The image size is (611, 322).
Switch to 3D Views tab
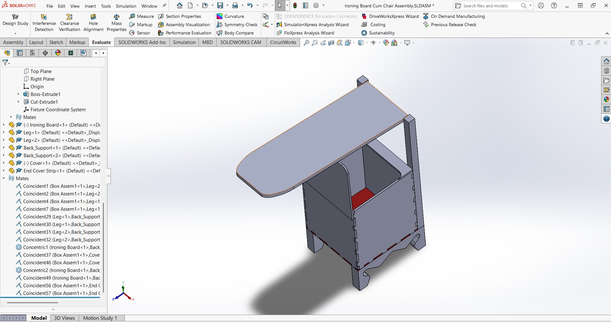[64, 318]
